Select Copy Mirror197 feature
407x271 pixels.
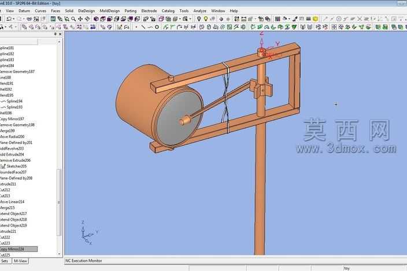click(12, 119)
